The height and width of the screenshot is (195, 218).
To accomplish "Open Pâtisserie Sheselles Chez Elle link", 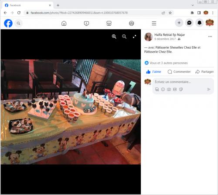I will click(176, 47).
